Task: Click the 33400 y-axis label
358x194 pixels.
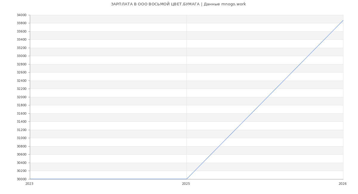Action: tap(21, 39)
